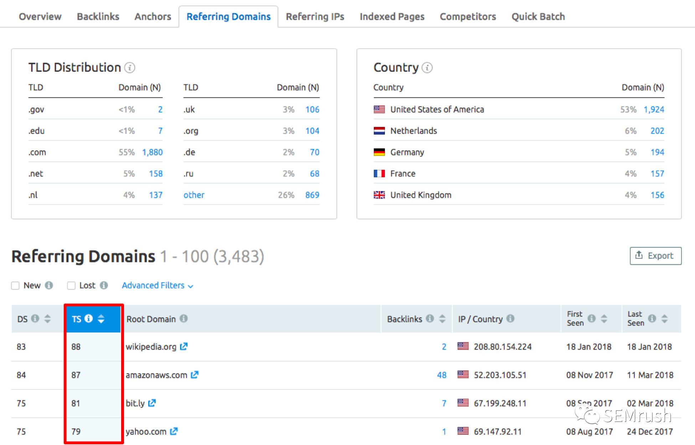The image size is (695, 445).
Task: Click wikipedia.org backlinks count 2
Action: click(x=444, y=346)
